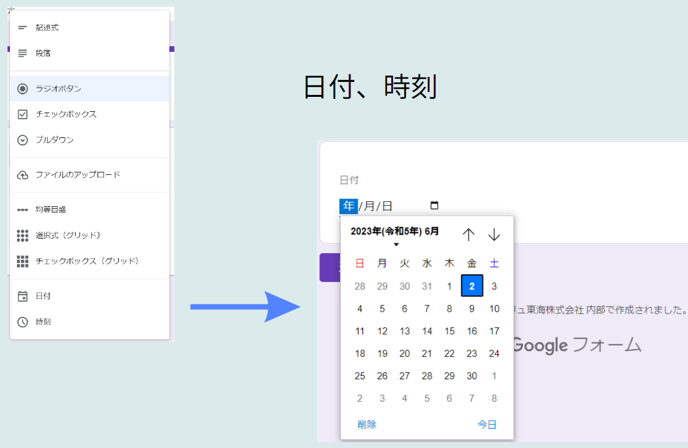This screenshot has height=448, width=688.
Task: Select the 日付 calendar icon in menu
Action: tap(22, 296)
